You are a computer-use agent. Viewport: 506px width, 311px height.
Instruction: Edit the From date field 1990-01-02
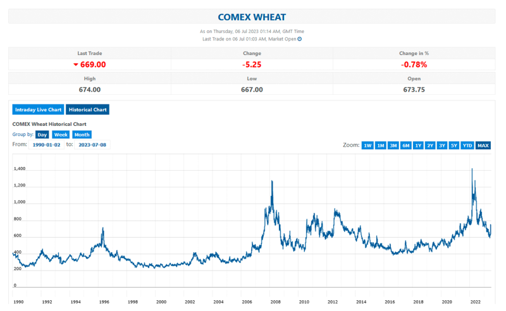click(46, 145)
